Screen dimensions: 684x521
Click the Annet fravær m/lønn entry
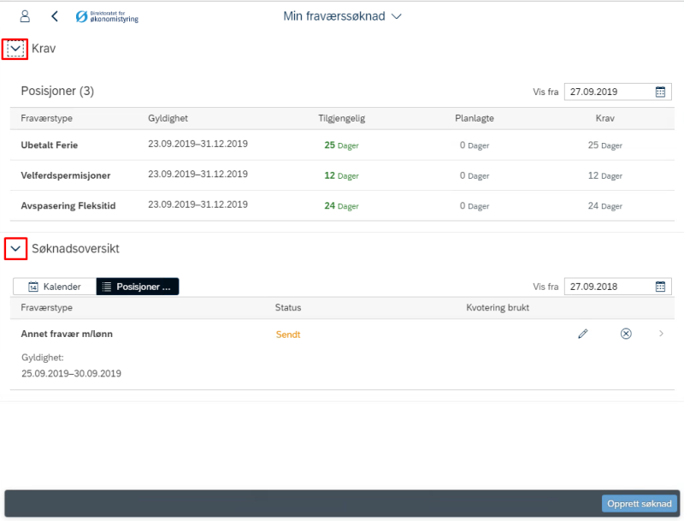[67, 334]
